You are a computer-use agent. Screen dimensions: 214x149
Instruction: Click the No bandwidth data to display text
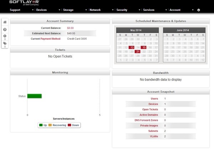point(160,79)
